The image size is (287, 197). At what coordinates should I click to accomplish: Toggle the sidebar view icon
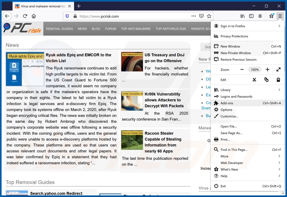click(x=251, y=16)
